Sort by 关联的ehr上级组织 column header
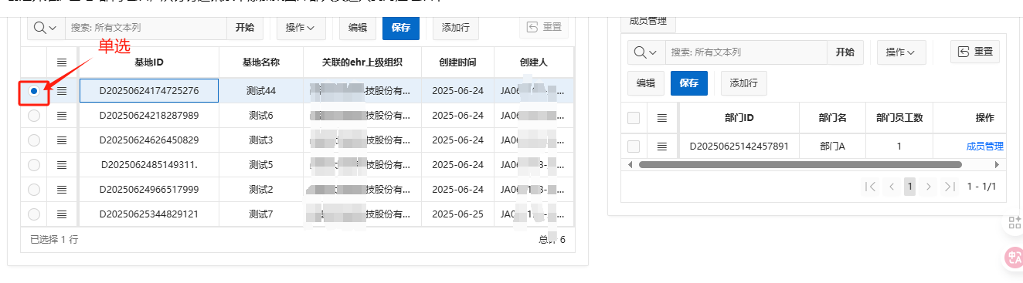Screen dimensions: 1023x283 tap(362, 62)
